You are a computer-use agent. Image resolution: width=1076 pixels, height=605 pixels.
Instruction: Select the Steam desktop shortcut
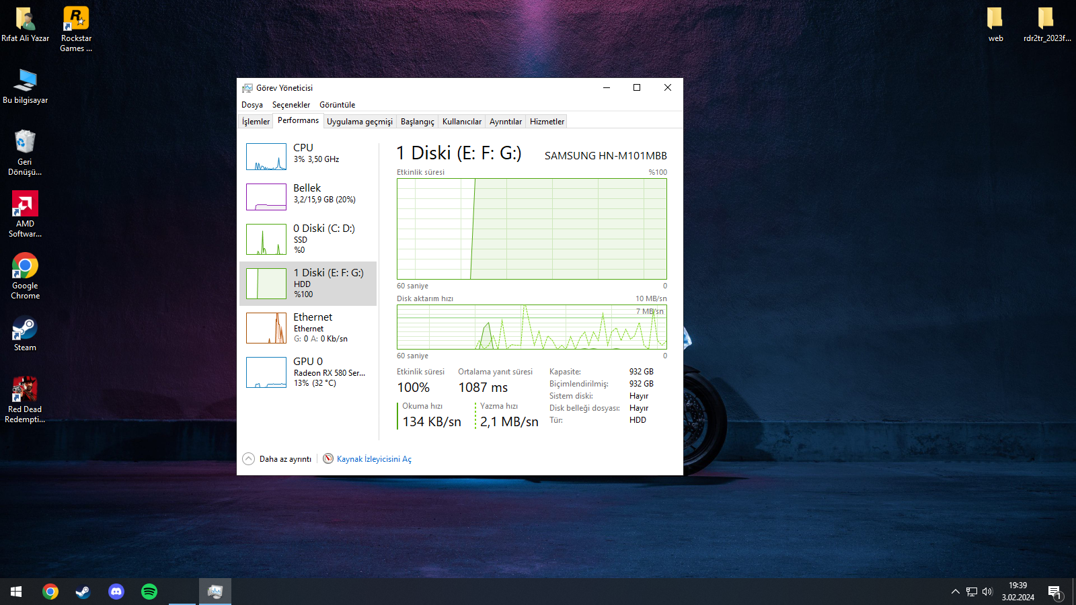tap(25, 333)
